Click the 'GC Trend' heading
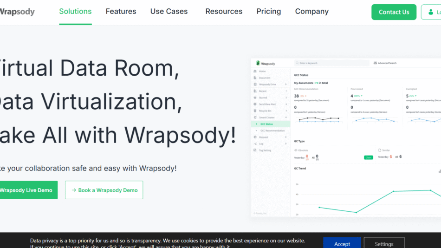This screenshot has width=441, height=248. point(300,168)
